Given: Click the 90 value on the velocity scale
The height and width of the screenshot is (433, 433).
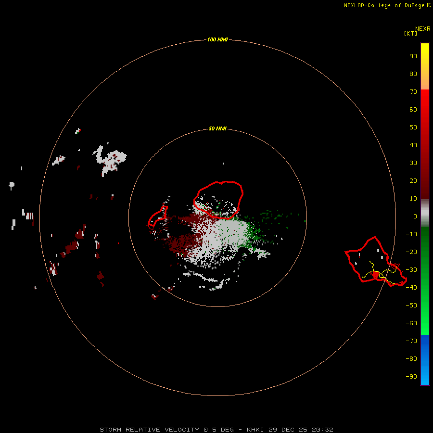Looking at the screenshot, I should pos(413,56).
